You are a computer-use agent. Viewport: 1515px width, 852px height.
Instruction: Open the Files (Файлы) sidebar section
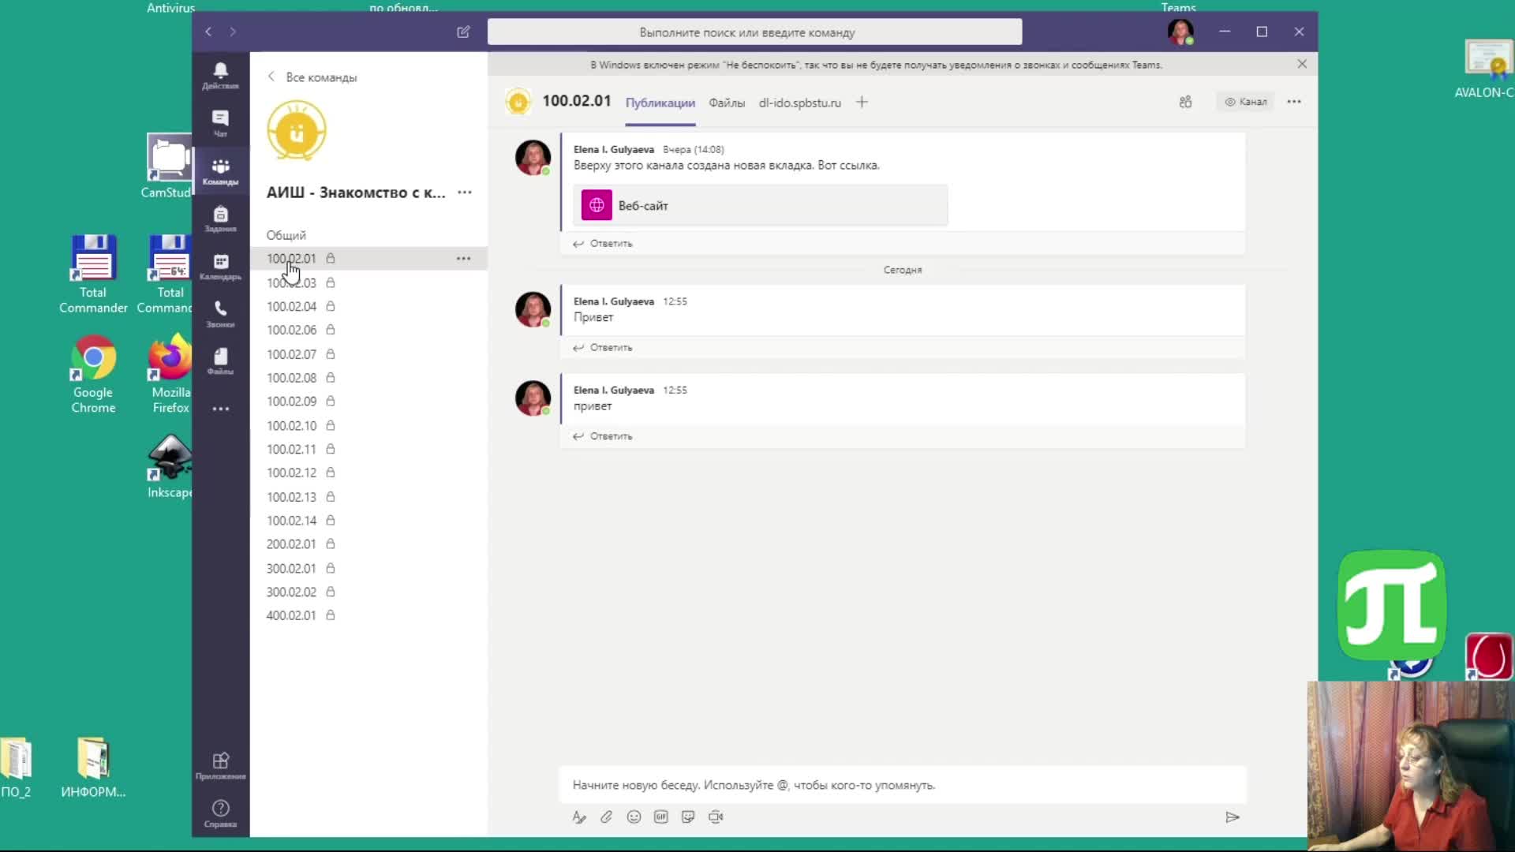[220, 361]
